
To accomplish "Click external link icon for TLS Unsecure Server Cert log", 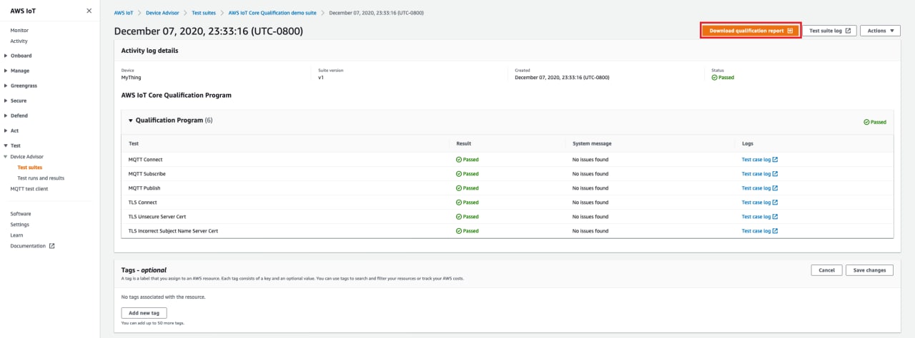I will [775, 217].
